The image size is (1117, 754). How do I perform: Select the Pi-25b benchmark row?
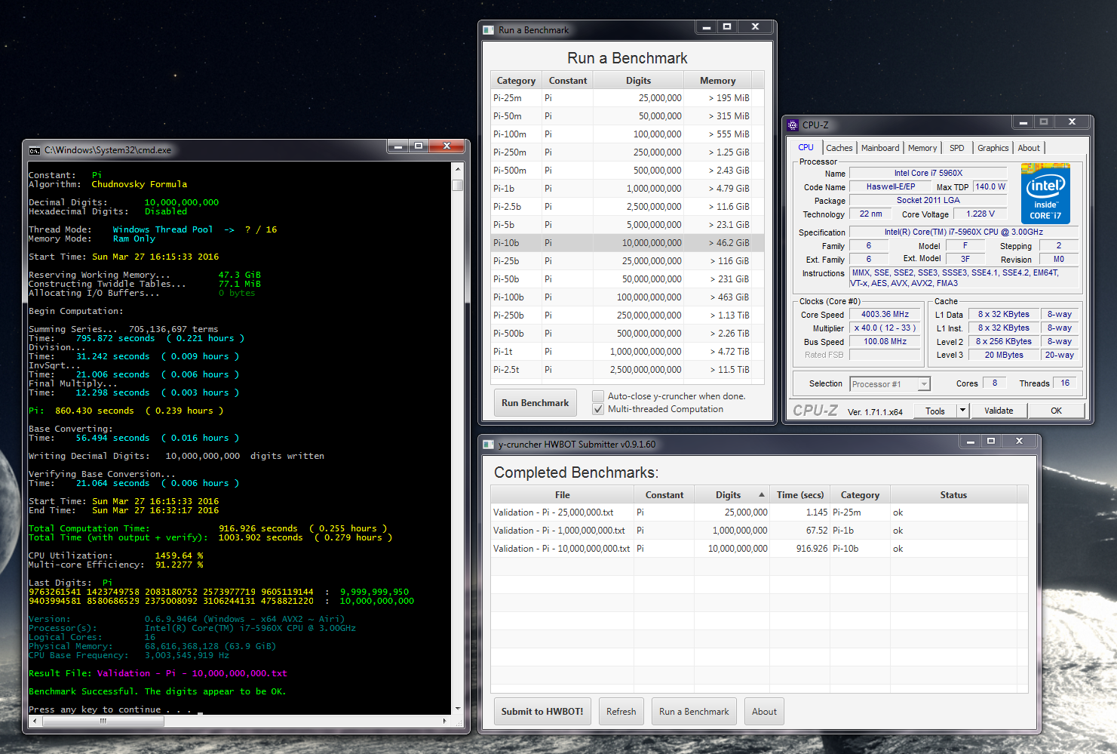tap(627, 261)
